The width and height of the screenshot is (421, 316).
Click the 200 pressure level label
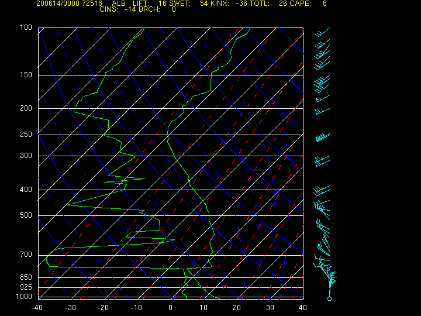[26, 108]
